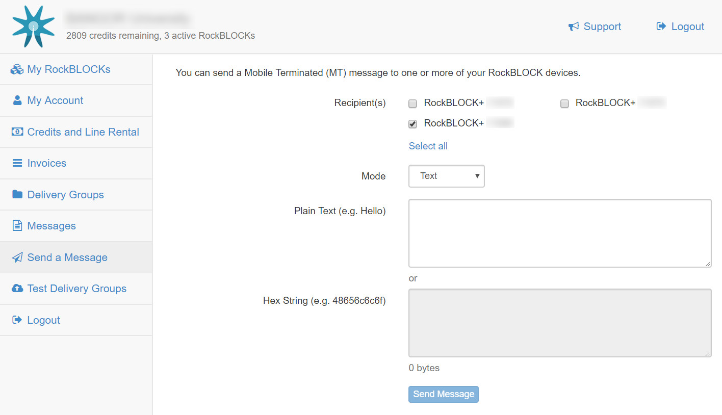
Task: Click the greyed Hex String text area
Action: (x=560, y=323)
